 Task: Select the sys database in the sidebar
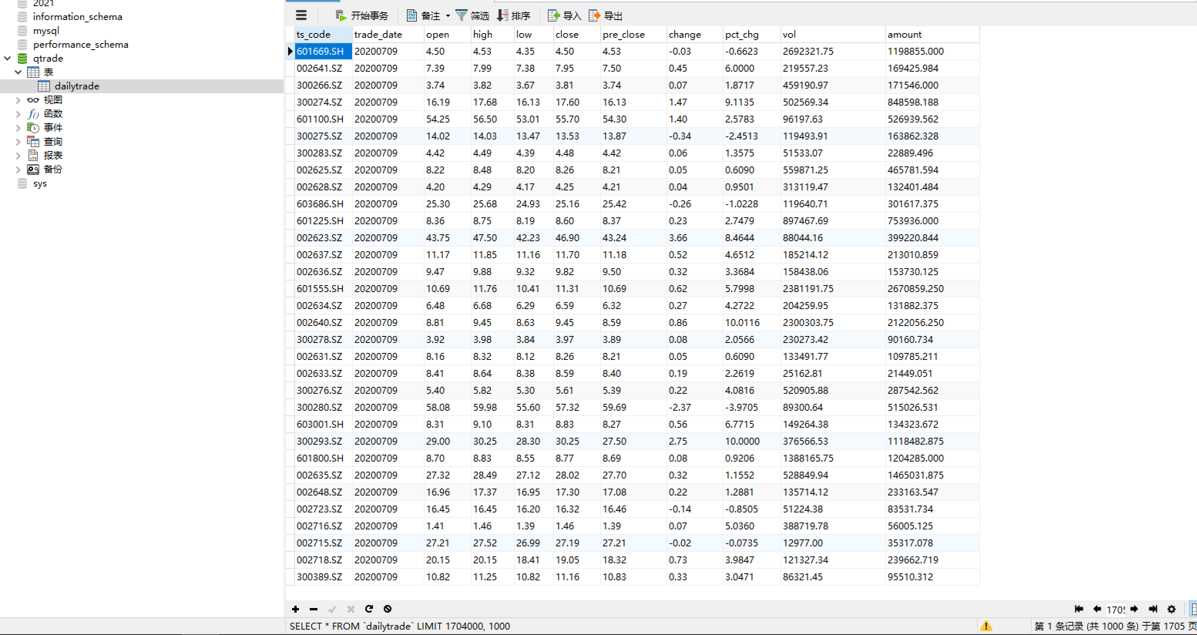pyautogui.click(x=40, y=183)
